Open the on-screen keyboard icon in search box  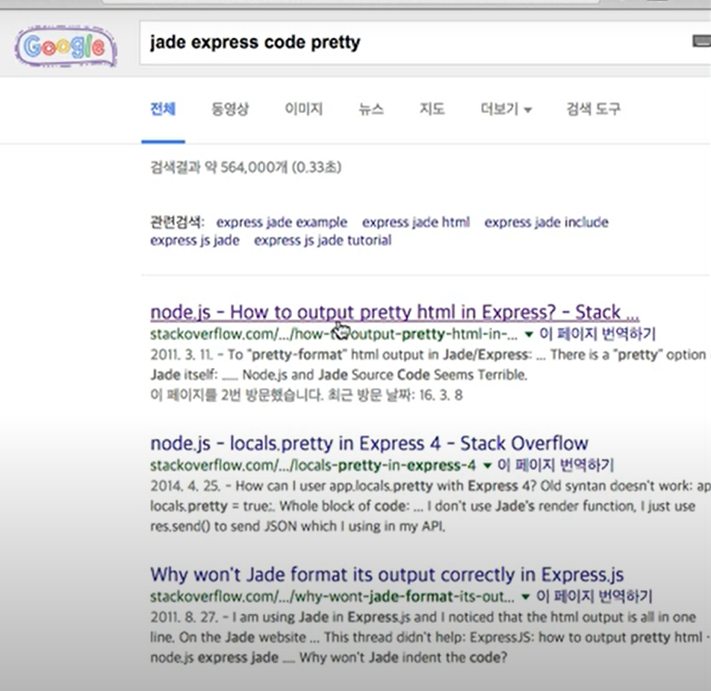[x=701, y=42]
